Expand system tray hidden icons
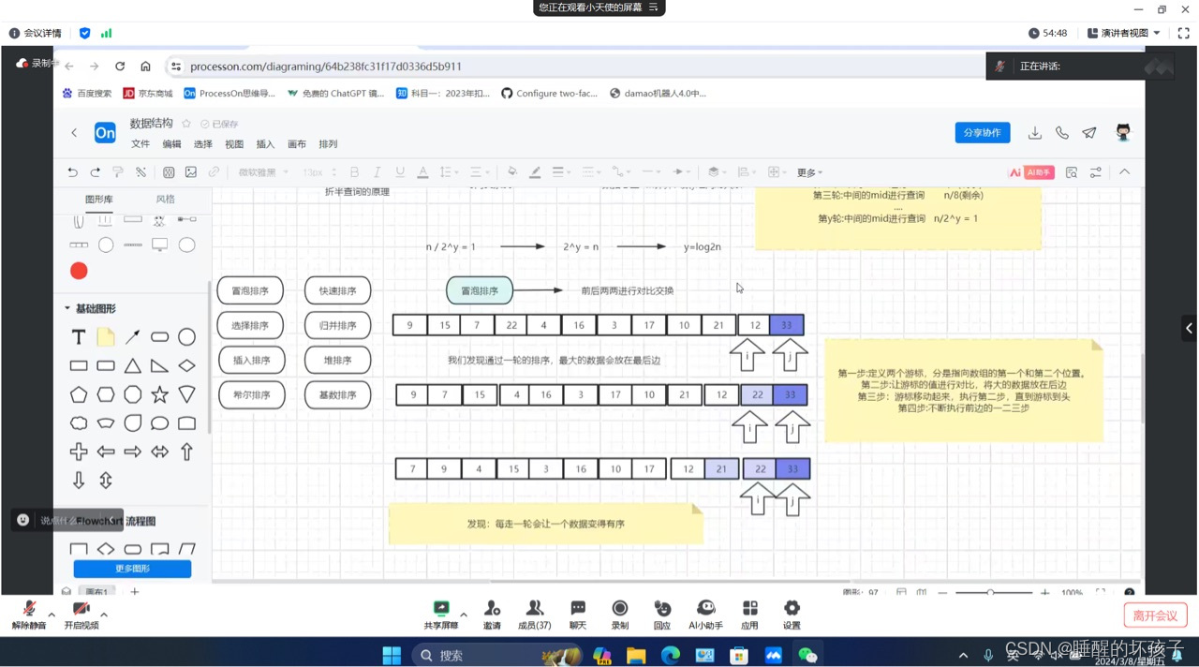 point(963,656)
